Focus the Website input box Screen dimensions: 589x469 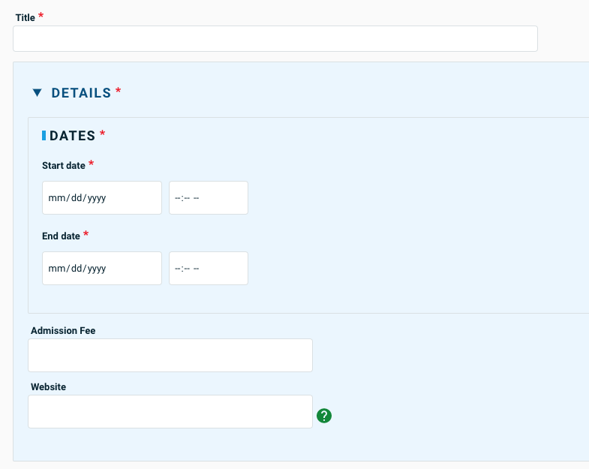point(170,411)
